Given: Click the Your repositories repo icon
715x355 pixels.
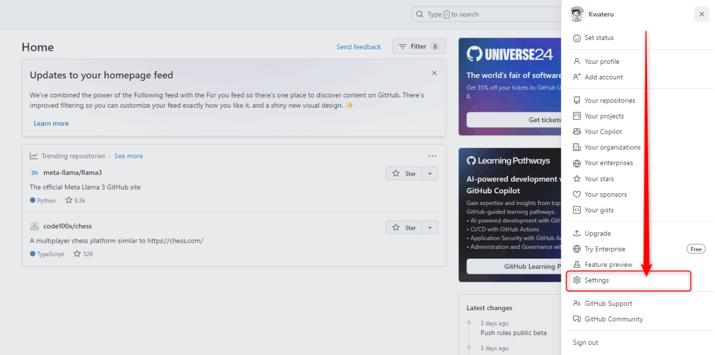Looking at the screenshot, I should 577,100.
